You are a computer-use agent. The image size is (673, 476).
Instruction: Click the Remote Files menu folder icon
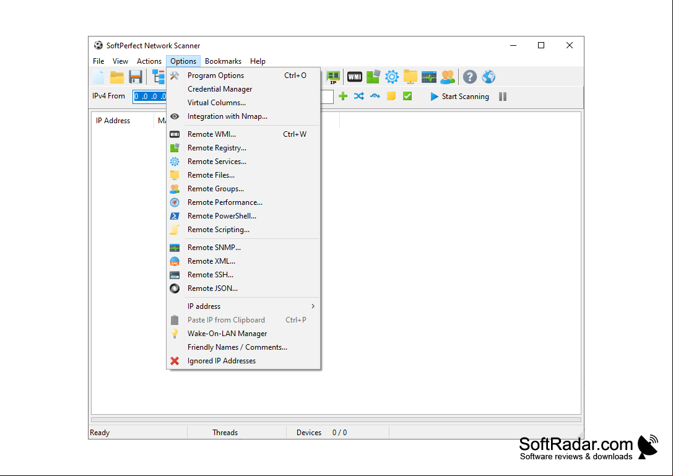coord(175,175)
